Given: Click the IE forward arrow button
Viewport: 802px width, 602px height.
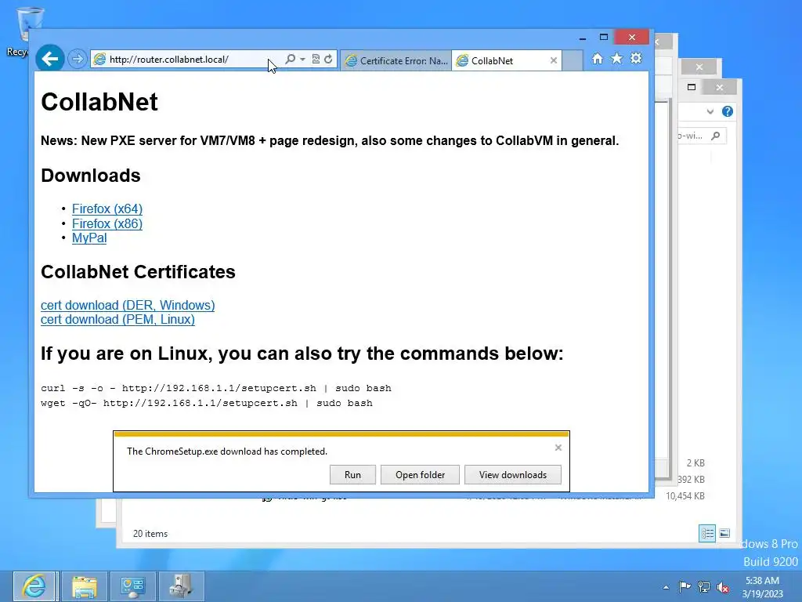Looking at the screenshot, I should coord(78,59).
